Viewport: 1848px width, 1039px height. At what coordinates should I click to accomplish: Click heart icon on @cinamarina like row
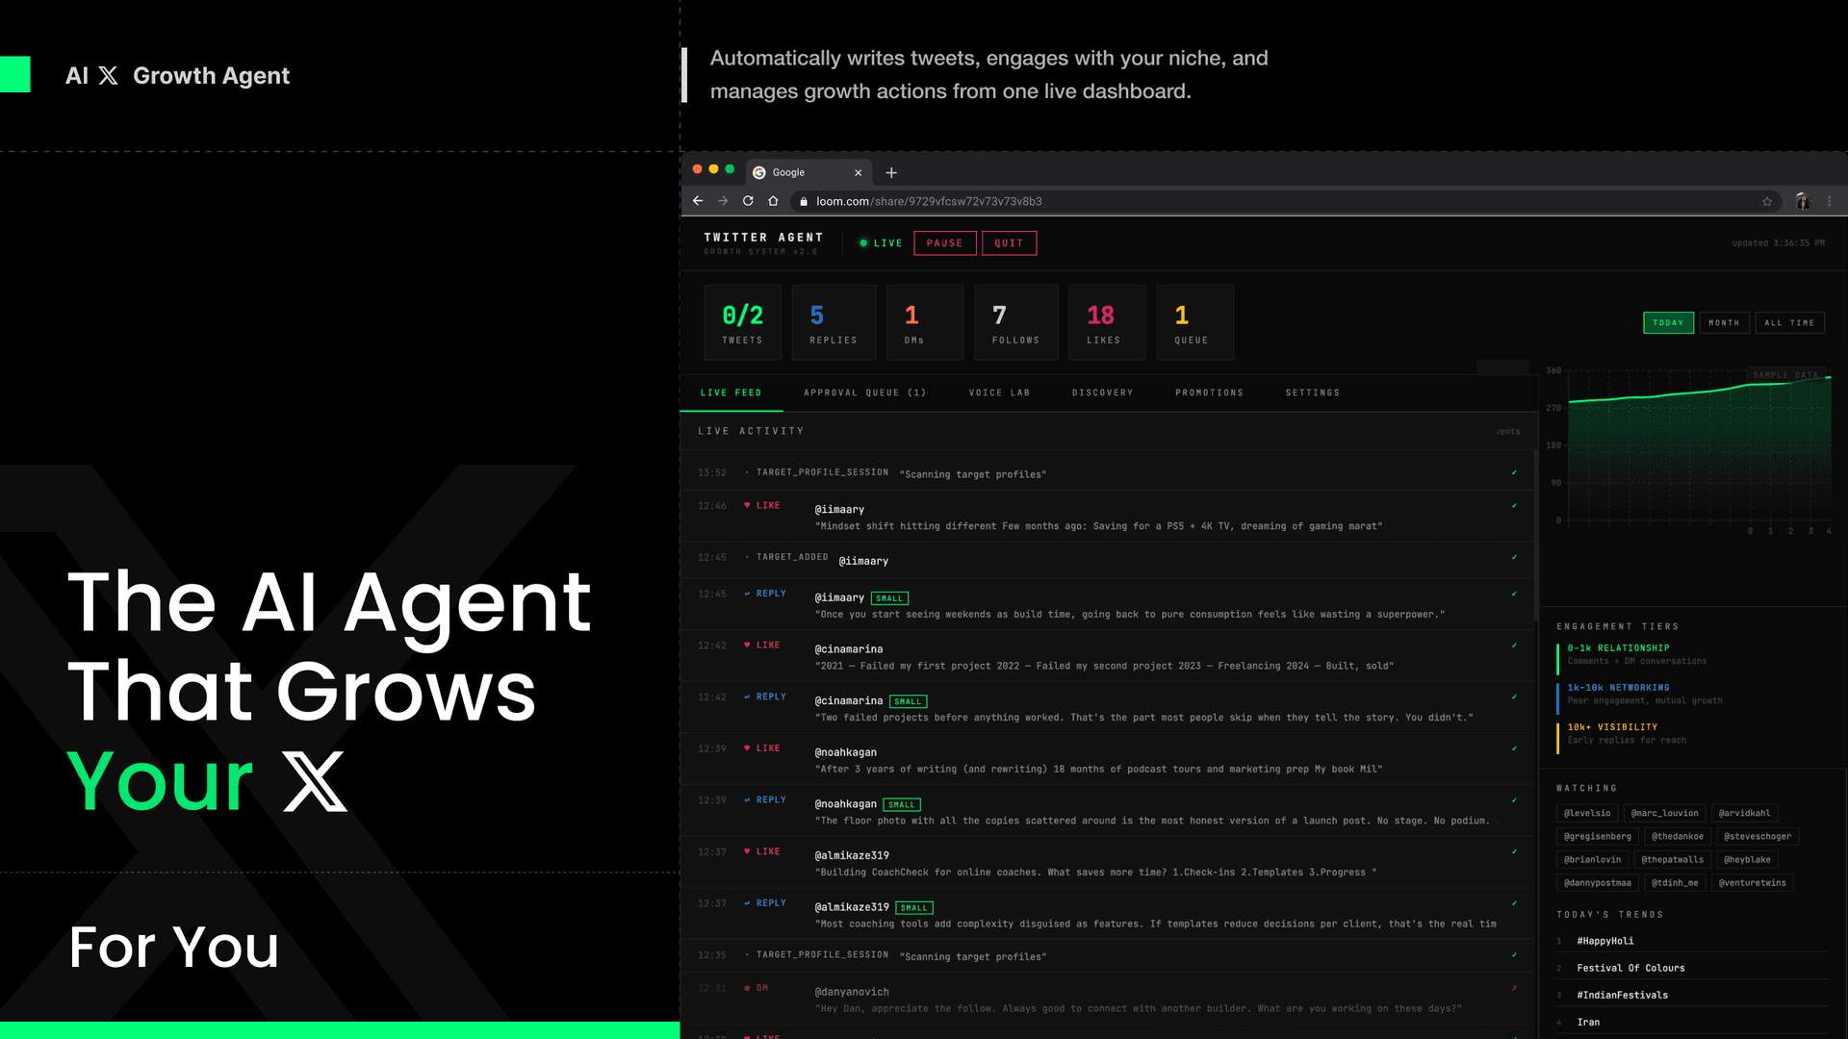tap(747, 645)
